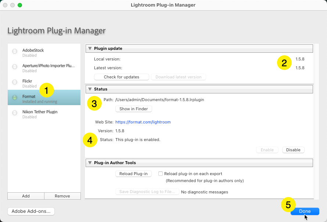Collapse the Plugin update section
This screenshot has height=222, width=327.
pyautogui.click(x=90, y=48)
